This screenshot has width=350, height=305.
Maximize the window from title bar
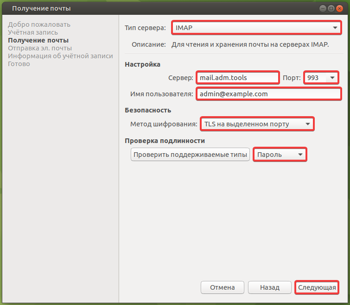pos(331,8)
